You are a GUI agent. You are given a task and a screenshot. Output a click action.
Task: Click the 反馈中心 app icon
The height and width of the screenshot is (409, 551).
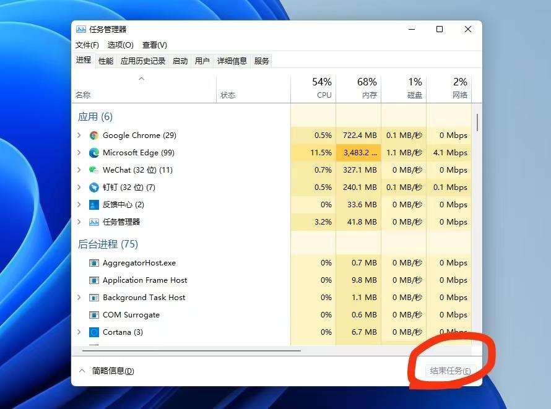[94, 205]
